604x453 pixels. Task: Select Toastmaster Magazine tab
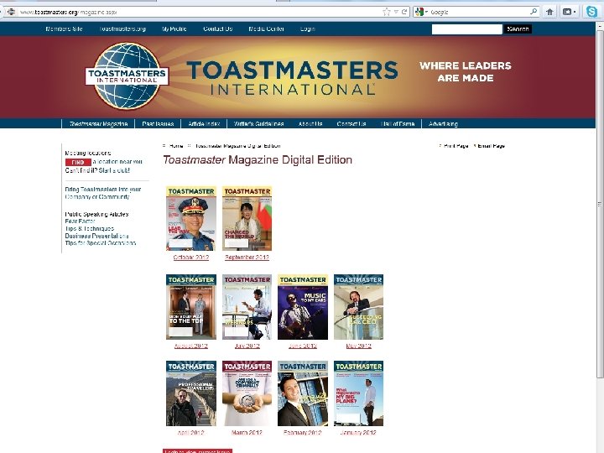(x=98, y=123)
